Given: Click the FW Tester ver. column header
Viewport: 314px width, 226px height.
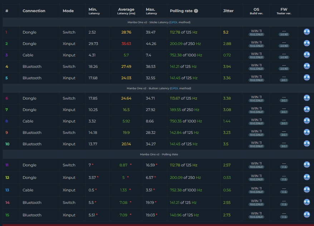Looking at the screenshot, I should pos(284,11).
